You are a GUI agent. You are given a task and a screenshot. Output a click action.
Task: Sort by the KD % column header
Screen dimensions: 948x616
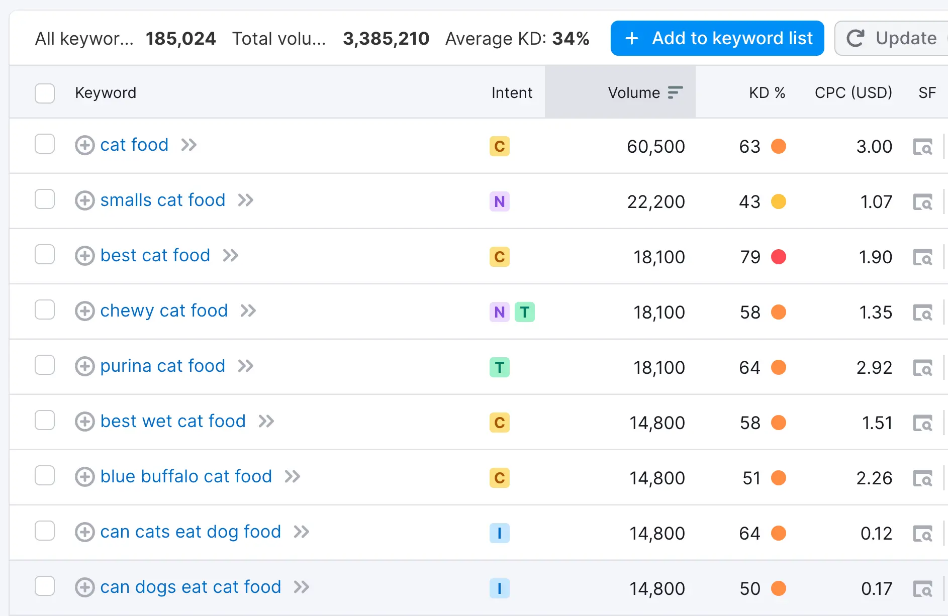[x=767, y=93]
